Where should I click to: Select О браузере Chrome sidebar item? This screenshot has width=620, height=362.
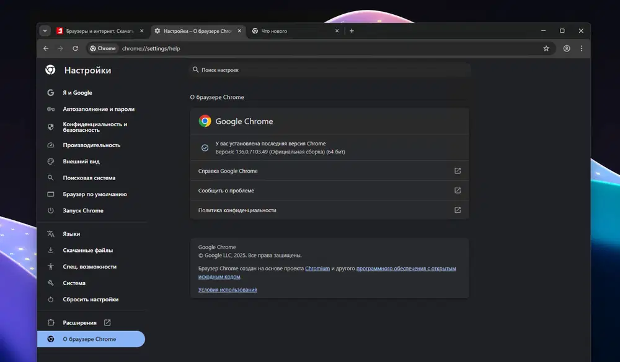point(91,339)
